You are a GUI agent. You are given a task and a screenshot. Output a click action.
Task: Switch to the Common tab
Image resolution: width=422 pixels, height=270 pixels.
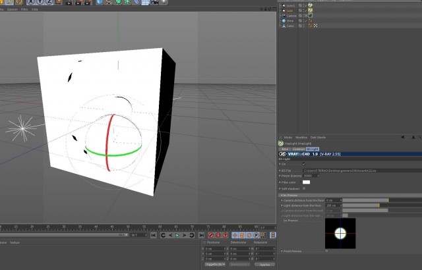[299, 149]
